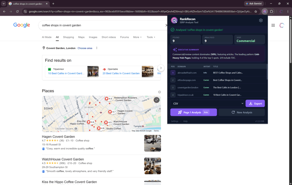292x185 pixels.
Task: Open Kiss the Hippo Coffee Covent Garden listing
Action: click(69, 182)
